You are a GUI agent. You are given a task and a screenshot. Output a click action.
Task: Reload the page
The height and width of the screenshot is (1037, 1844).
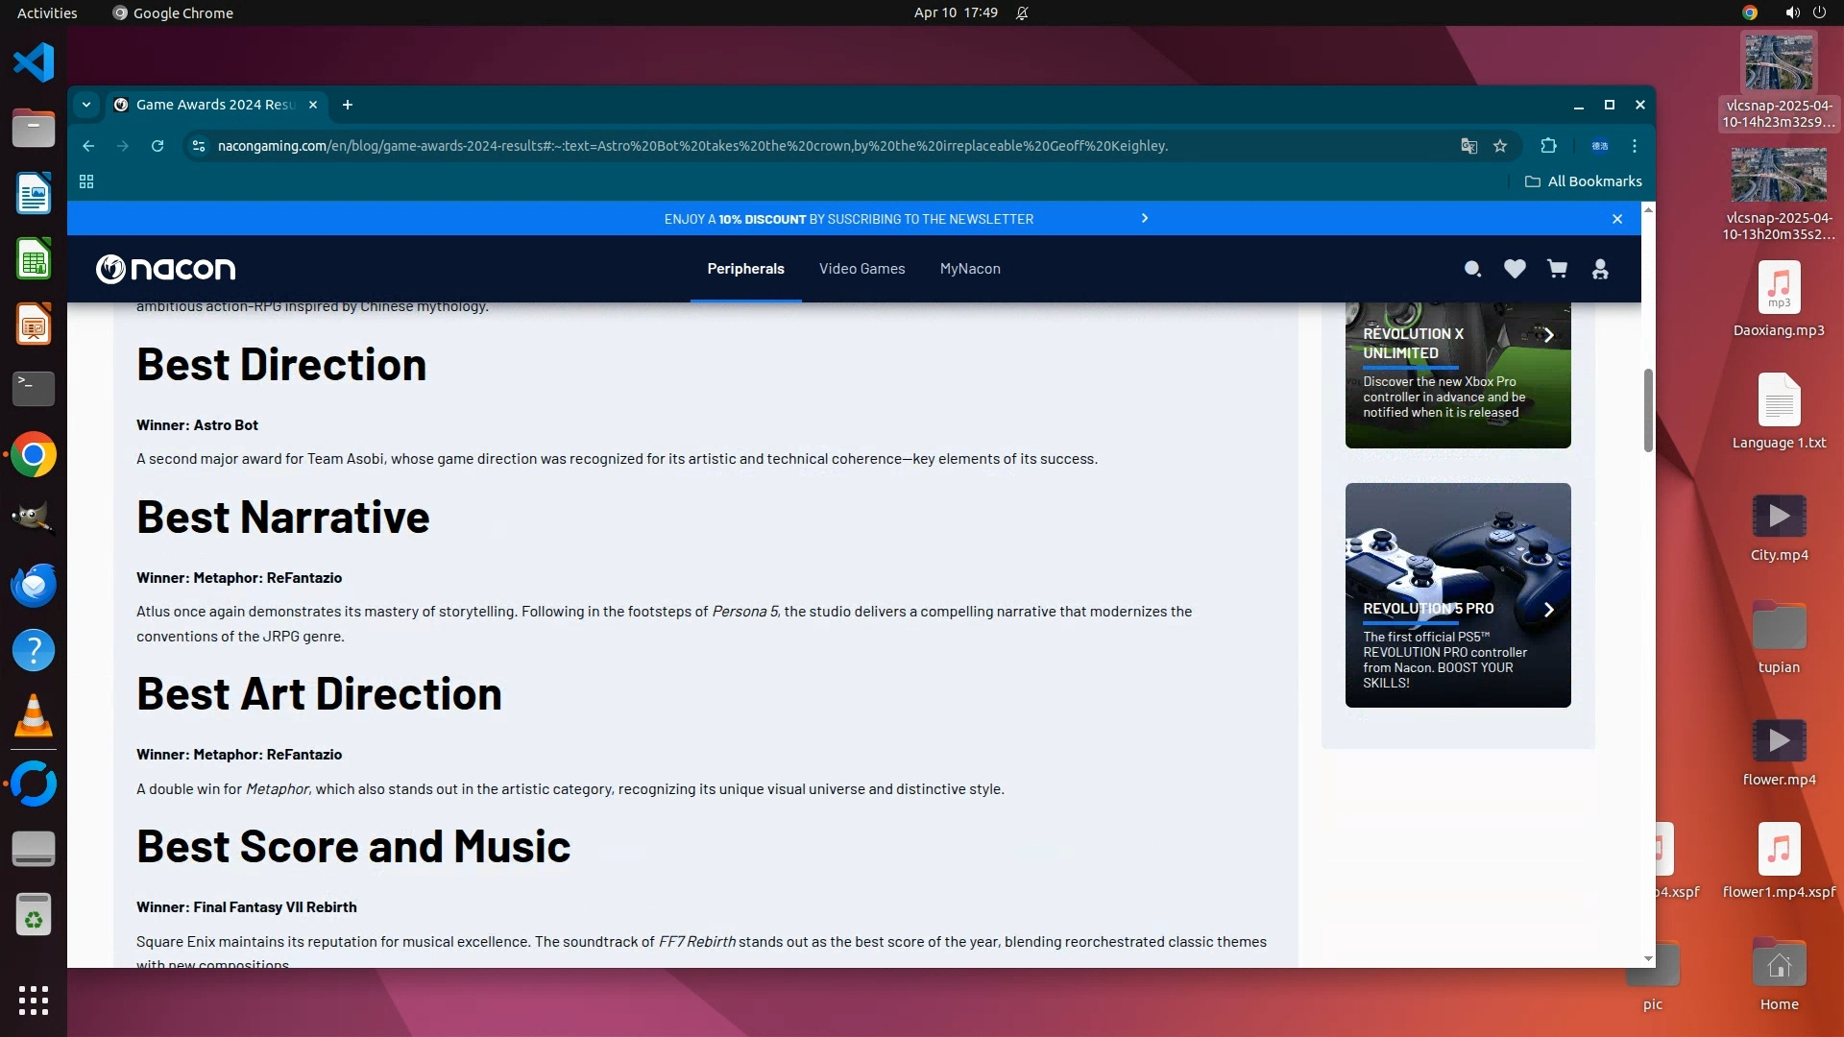[158, 146]
